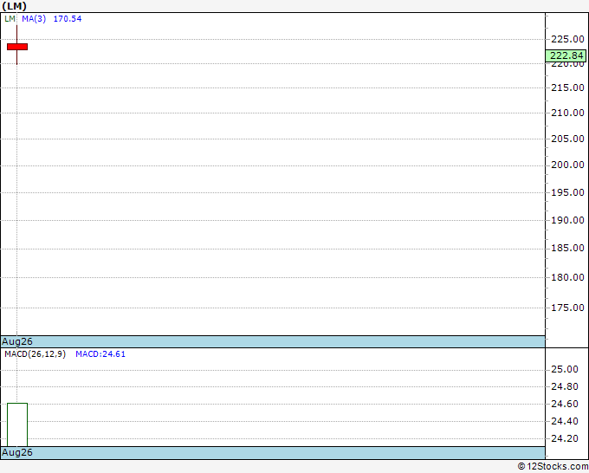Click the 190.00 price axis label
This screenshot has width=589, height=473.
[567, 220]
